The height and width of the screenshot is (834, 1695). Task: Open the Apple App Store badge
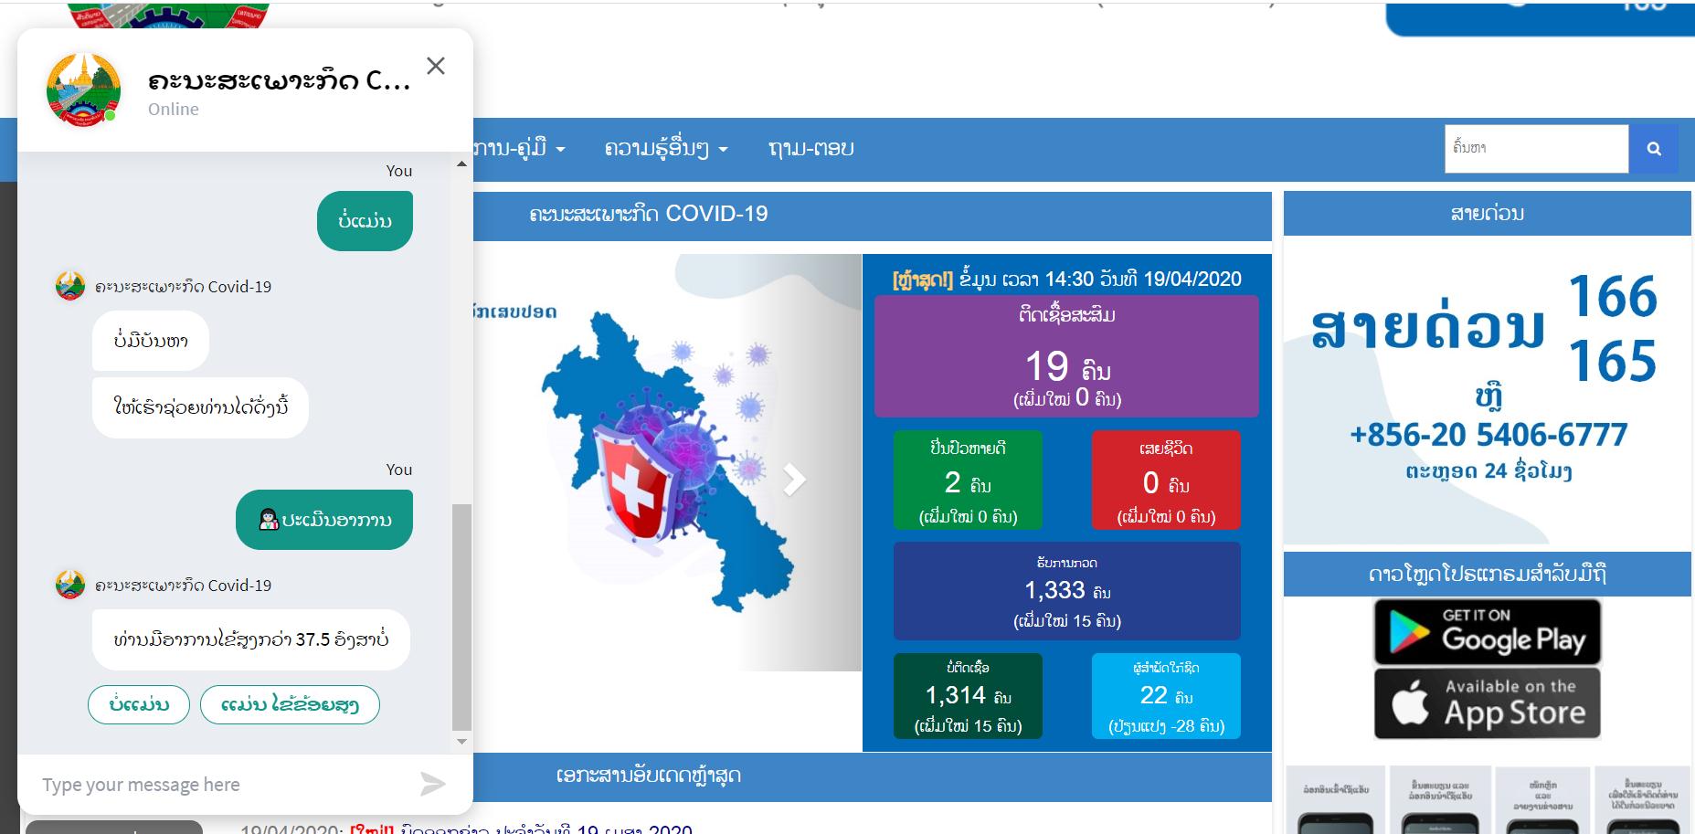pos(1487,702)
